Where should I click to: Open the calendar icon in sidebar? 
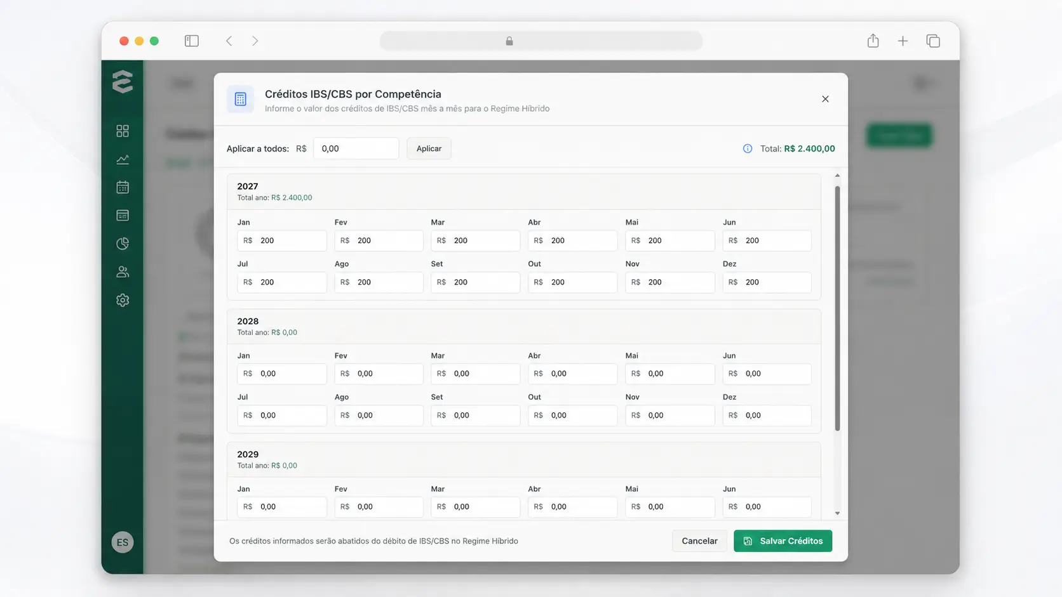click(x=123, y=187)
